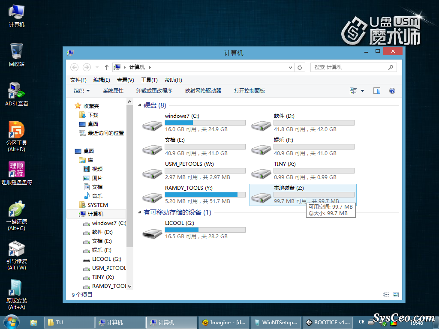Select 视频 library in navigation pane
The width and height of the screenshot is (439, 329).
click(93, 169)
